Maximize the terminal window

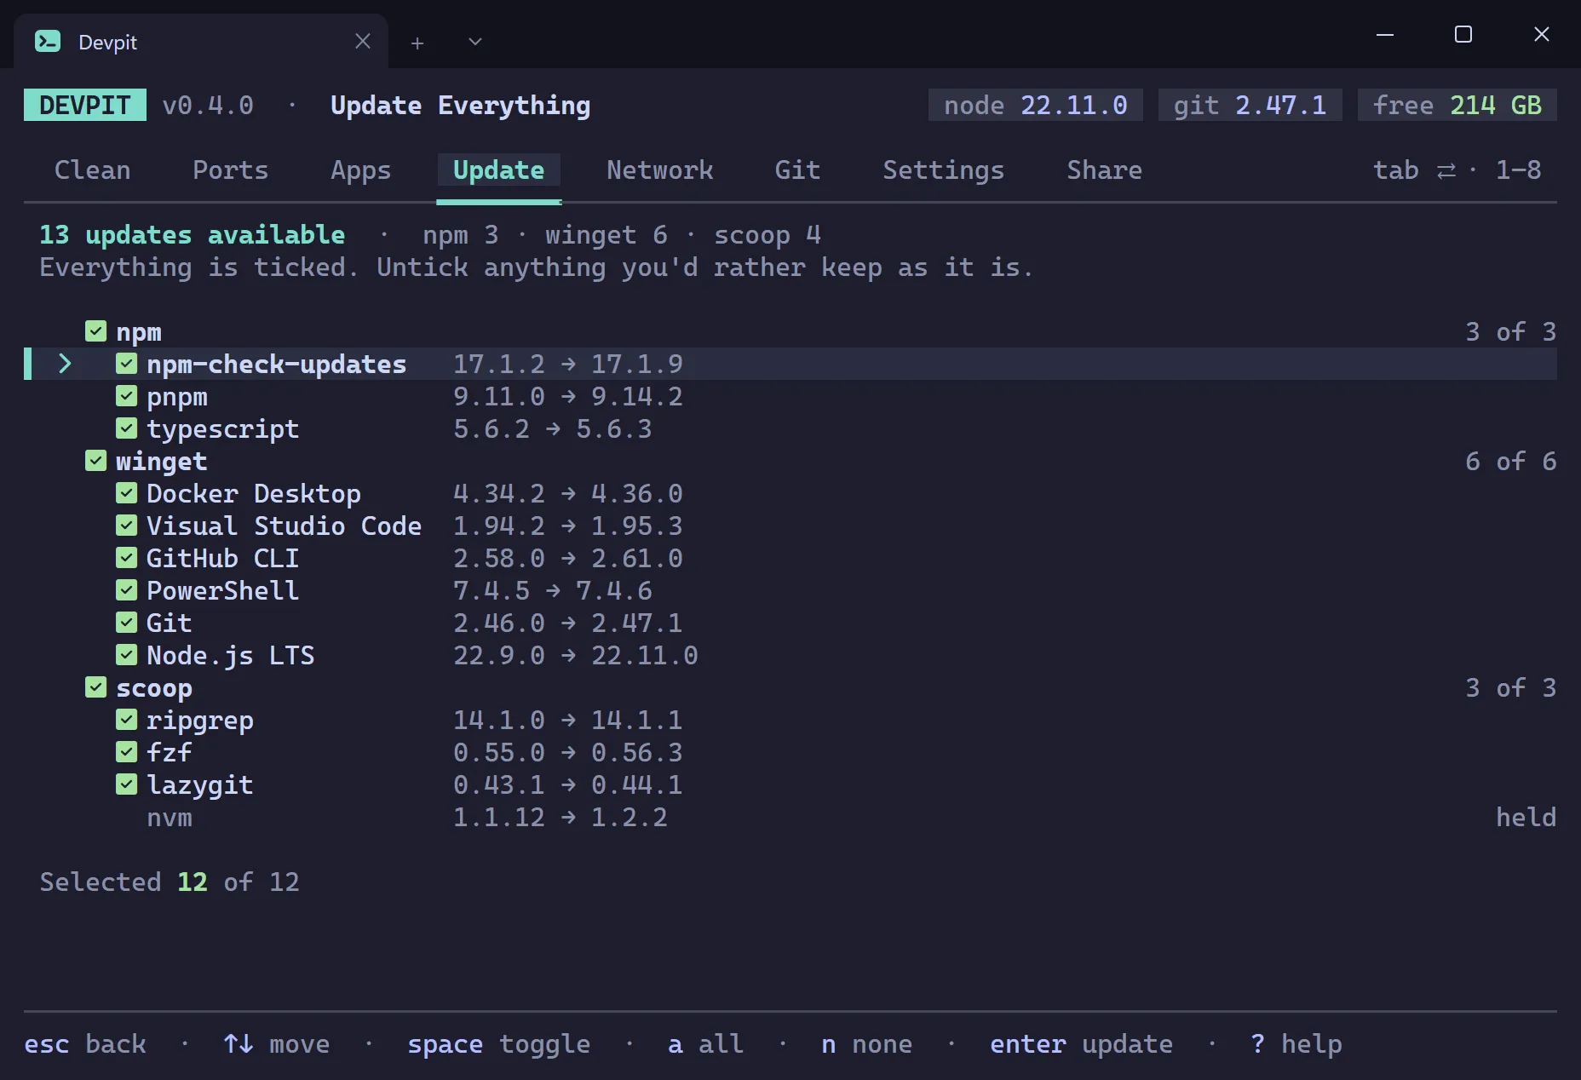tap(1463, 35)
